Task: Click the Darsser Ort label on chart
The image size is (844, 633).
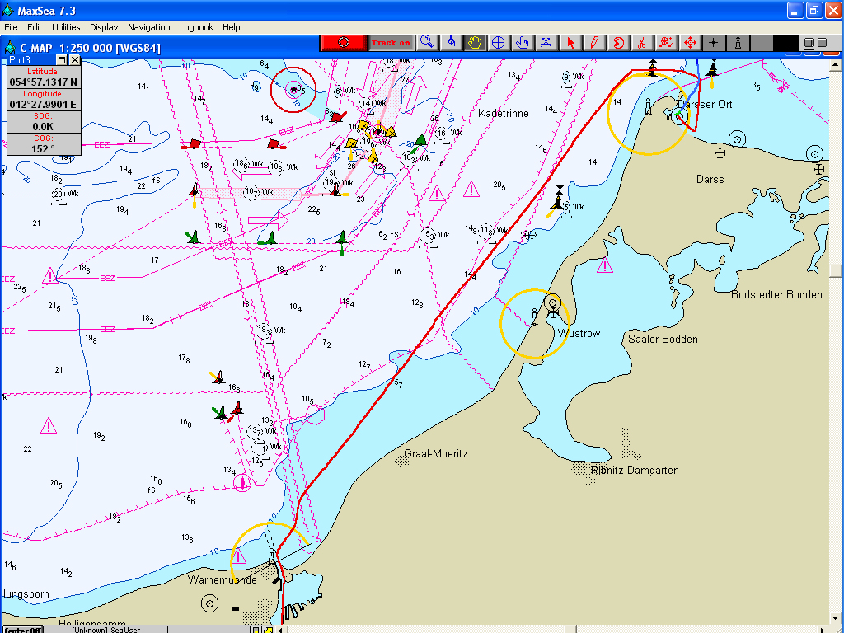Action: (706, 104)
